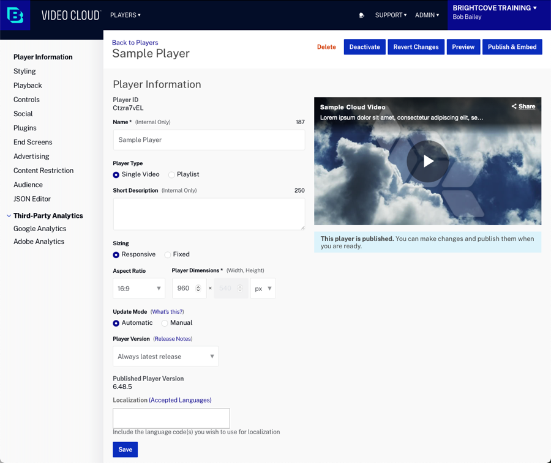Go to Styling in the sidebar

[x=24, y=72]
